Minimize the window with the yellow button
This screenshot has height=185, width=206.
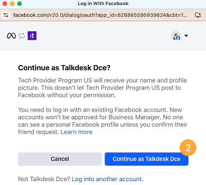[x=12, y=3]
